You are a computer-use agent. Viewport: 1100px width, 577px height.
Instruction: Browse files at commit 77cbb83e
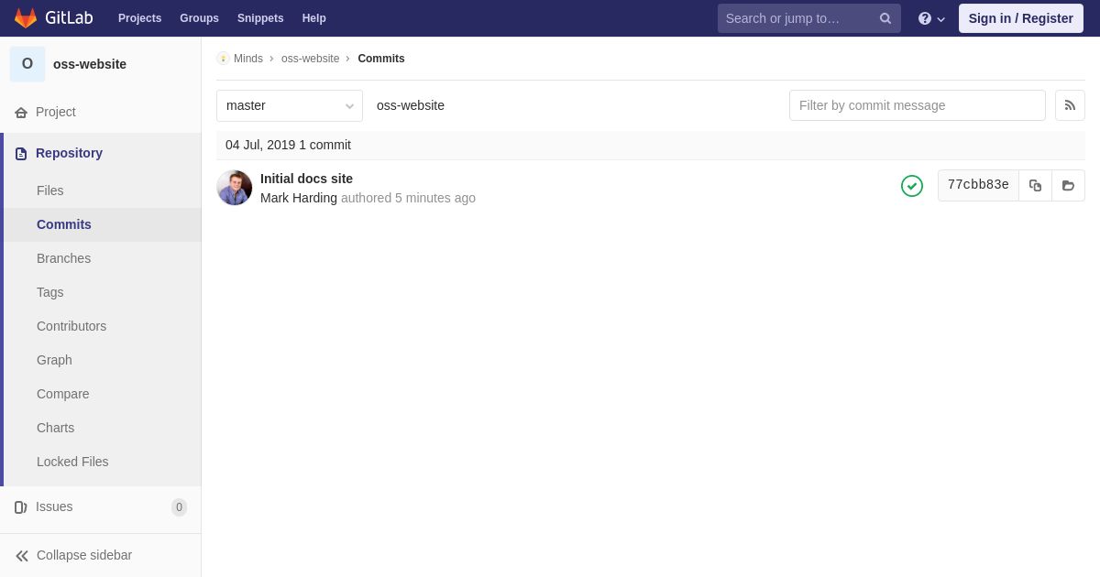pos(1068,185)
